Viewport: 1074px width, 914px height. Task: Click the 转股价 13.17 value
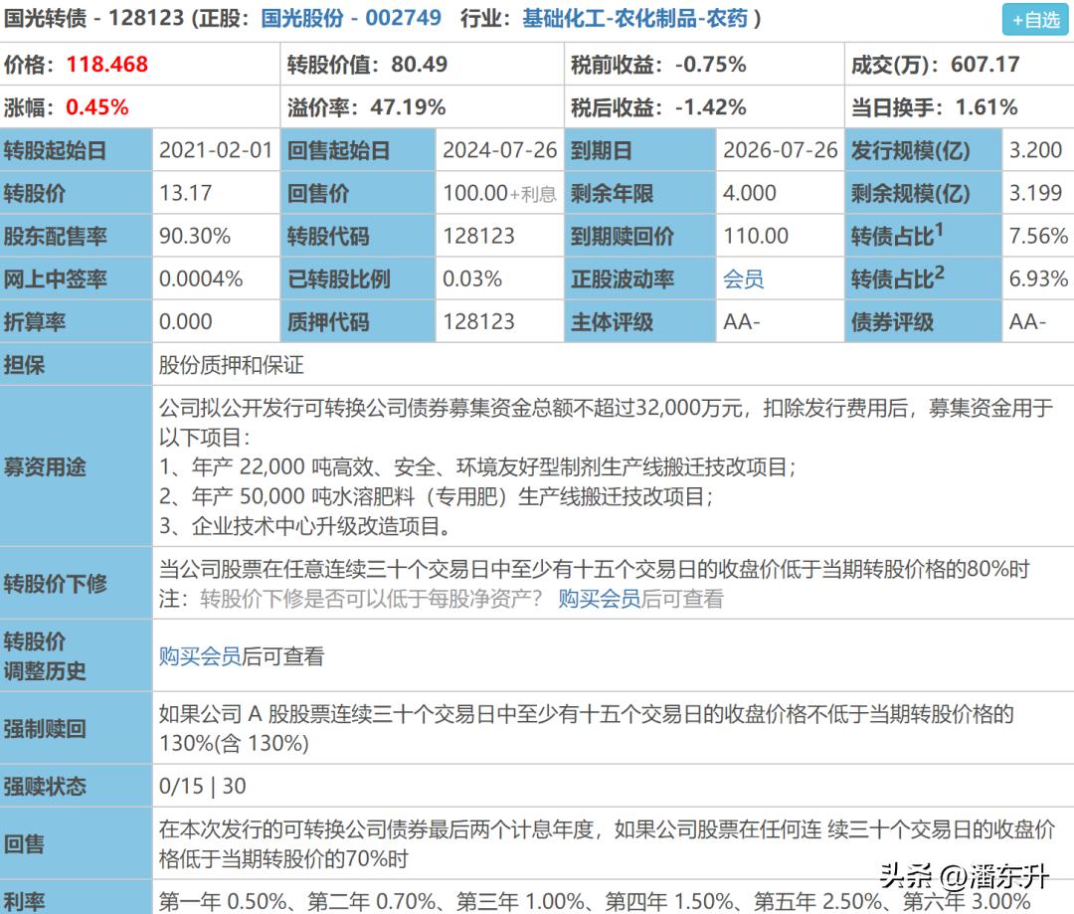[x=186, y=193]
